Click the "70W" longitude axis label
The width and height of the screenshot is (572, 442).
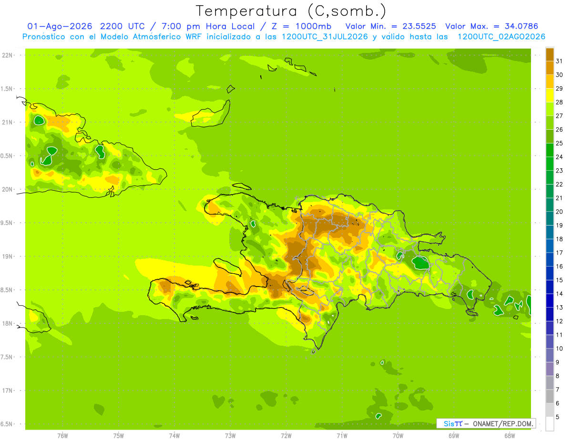coord(398,435)
